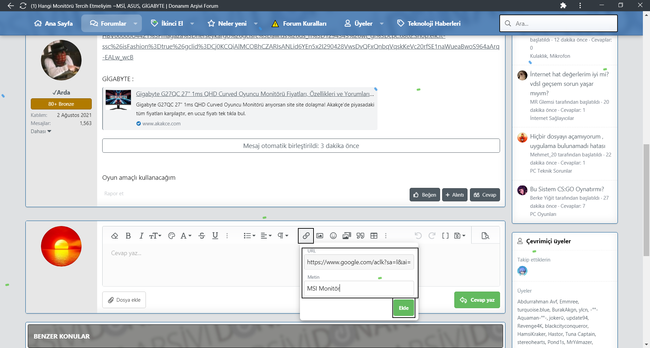Click the Metin text input field

coord(359,289)
